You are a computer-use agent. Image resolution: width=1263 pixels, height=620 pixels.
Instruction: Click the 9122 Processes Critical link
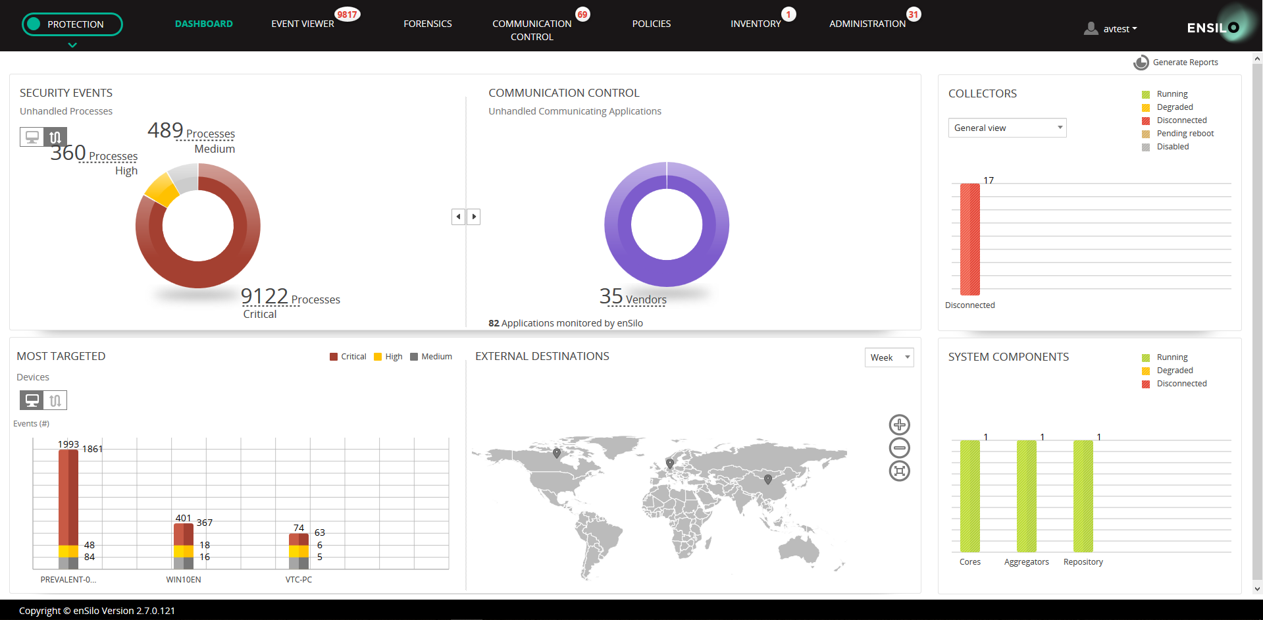265,297
